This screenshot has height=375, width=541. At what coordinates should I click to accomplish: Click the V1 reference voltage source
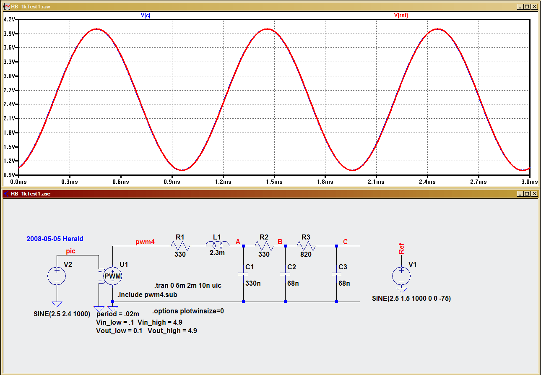click(401, 276)
